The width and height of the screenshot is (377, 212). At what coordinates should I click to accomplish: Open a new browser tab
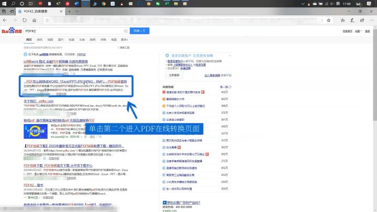[x=69, y=12]
